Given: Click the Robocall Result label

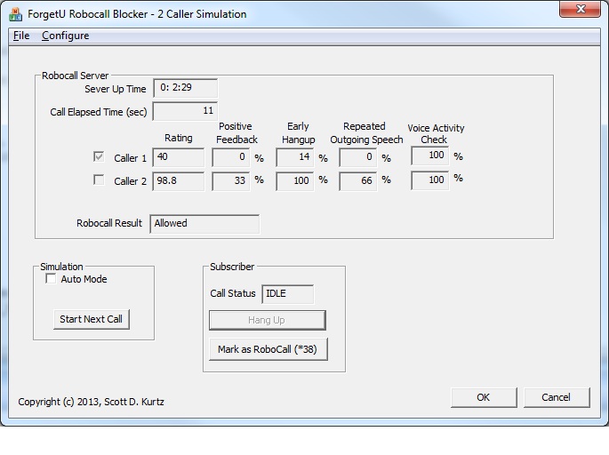Looking at the screenshot, I should pos(109,223).
